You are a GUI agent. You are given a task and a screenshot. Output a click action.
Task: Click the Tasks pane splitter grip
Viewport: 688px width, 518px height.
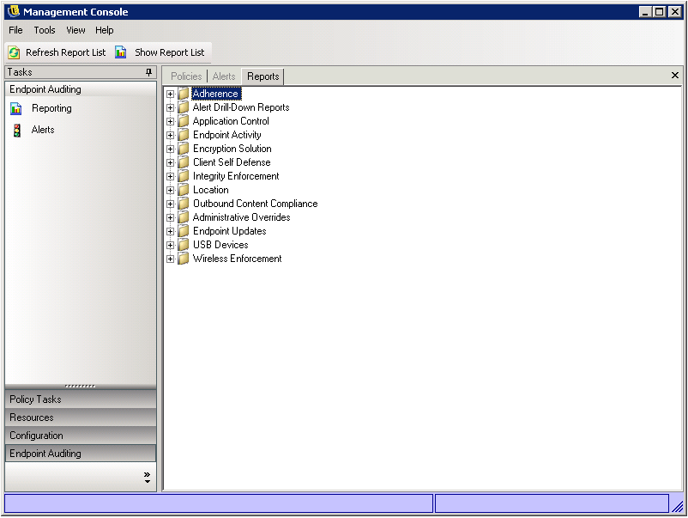point(80,387)
